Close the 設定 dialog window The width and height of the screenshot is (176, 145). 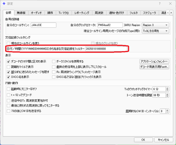pos(170,4)
